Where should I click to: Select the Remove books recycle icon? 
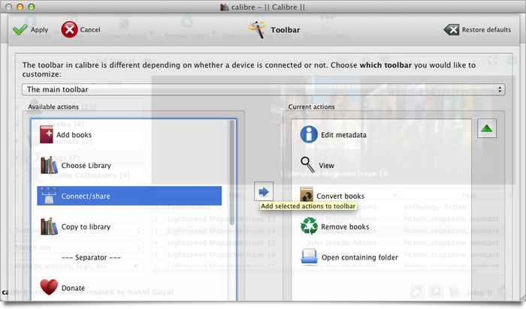click(x=309, y=226)
